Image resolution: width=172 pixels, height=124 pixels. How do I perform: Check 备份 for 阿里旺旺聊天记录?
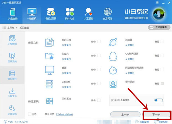pos(162,69)
